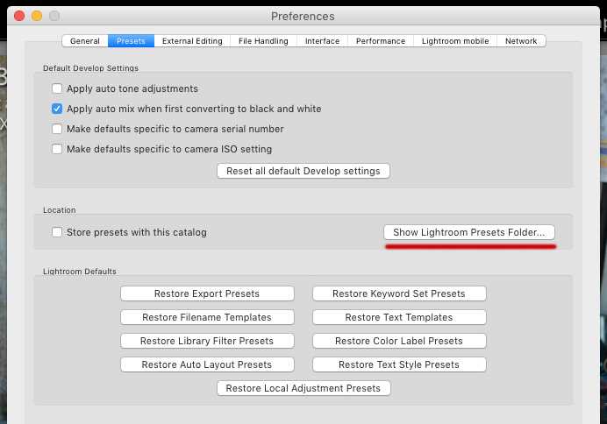The image size is (607, 424).
Task: Close the Preferences window with red button
Action: tap(19, 16)
